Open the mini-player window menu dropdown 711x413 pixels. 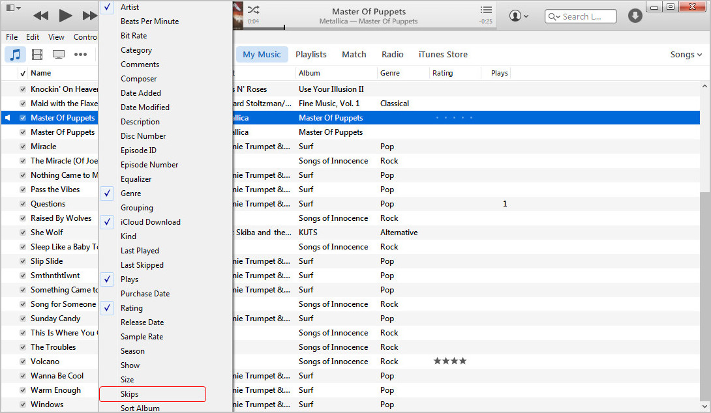(12, 8)
